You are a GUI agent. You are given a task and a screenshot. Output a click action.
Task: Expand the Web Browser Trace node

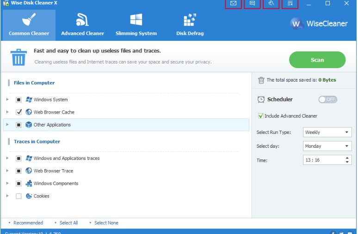pyautogui.click(x=7, y=171)
